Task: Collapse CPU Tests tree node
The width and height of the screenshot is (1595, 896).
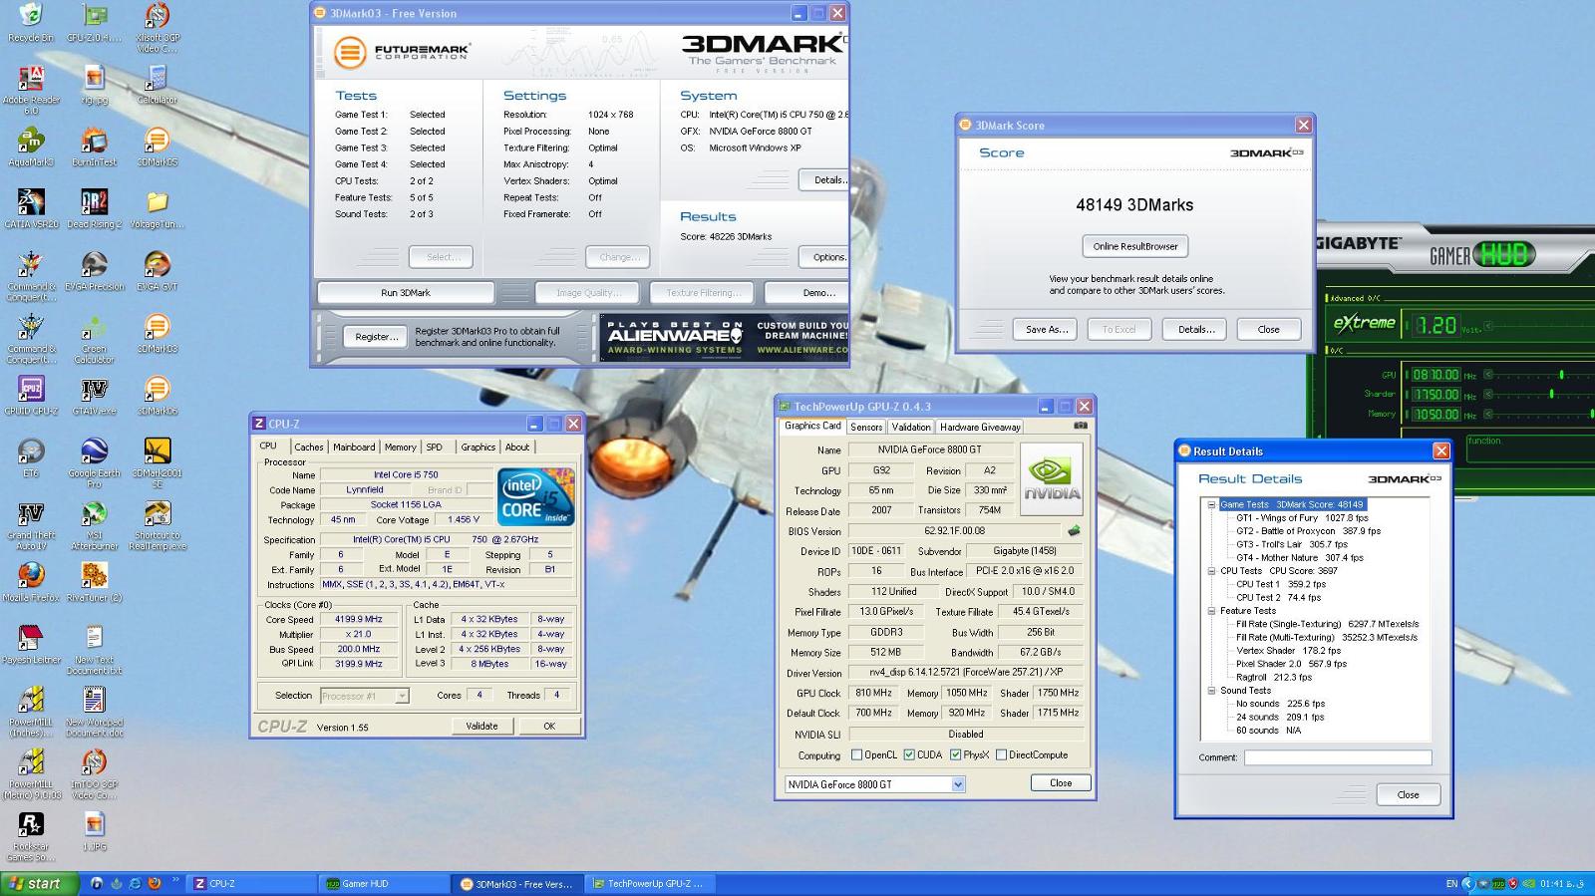Action: pos(1211,571)
